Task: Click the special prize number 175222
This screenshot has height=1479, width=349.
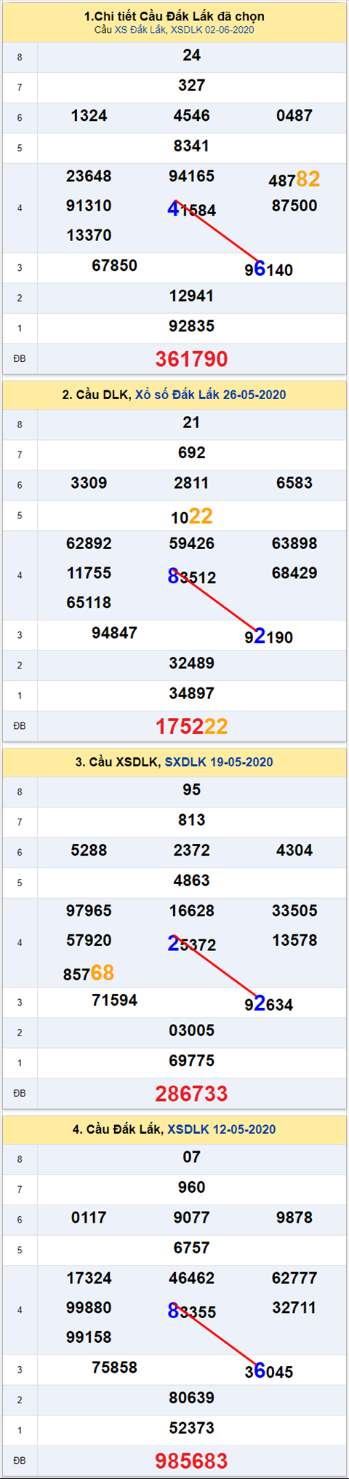Action: coord(192,726)
